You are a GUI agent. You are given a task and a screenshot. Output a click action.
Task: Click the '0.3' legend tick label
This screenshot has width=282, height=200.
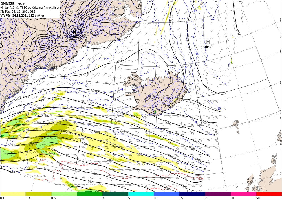[28, 198]
